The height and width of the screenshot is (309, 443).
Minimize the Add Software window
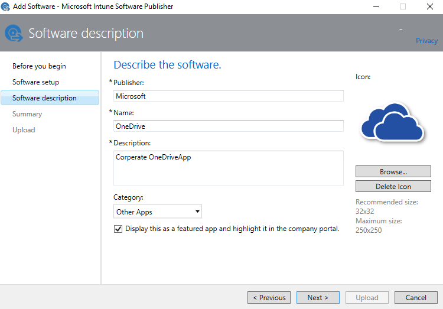click(376, 6)
